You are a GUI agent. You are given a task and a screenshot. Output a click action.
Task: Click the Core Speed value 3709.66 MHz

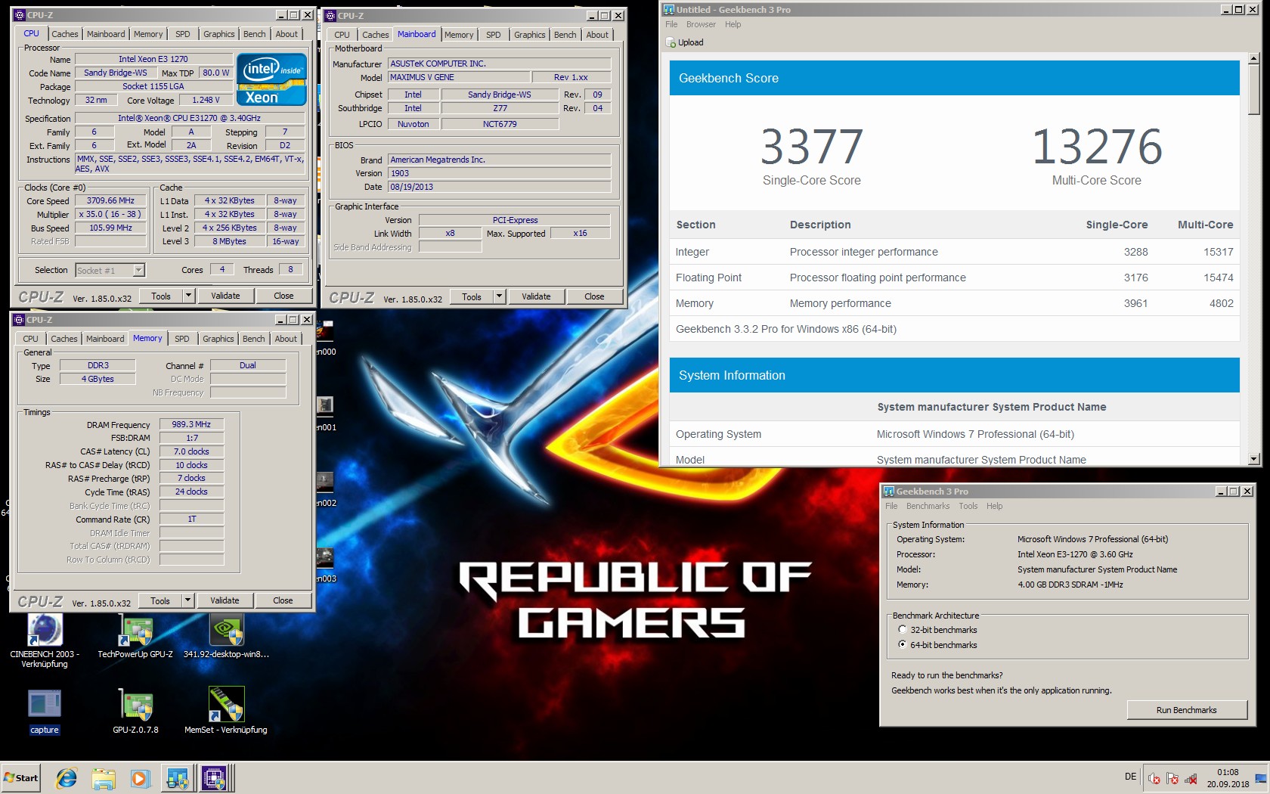(110, 200)
